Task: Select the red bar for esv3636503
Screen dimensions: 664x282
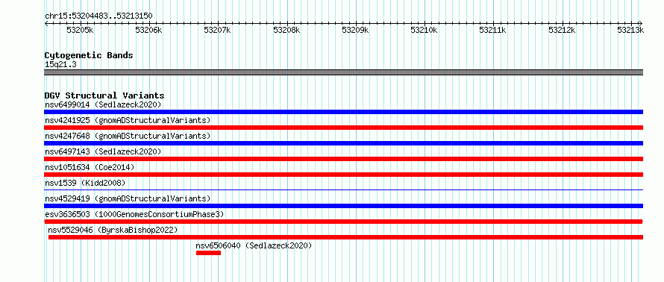Action: point(343,222)
